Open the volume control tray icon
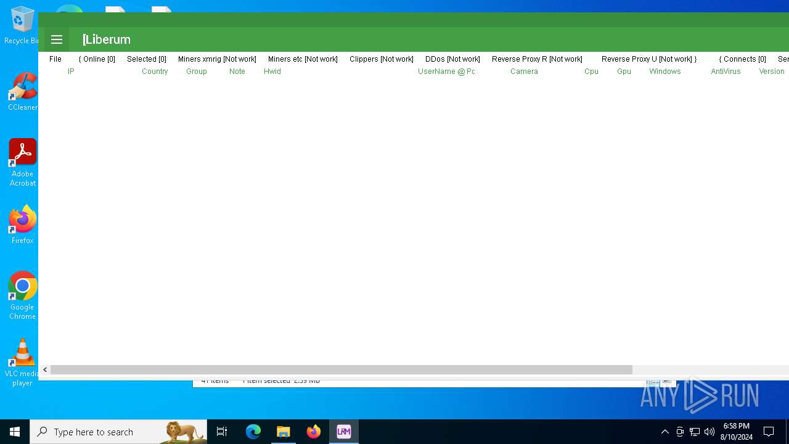This screenshot has width=789, height=444. coord(709,432)
